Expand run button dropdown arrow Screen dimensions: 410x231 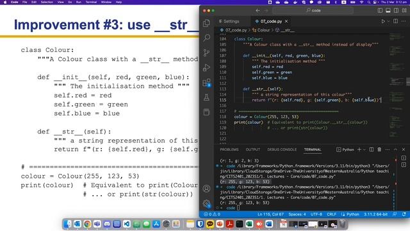(388, 21)
